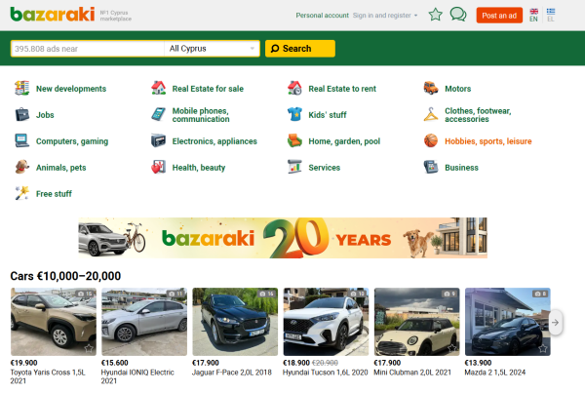Open the Toyota Yaris Cross photo
The width and height of the screenshot is (585, 393).
54,322
